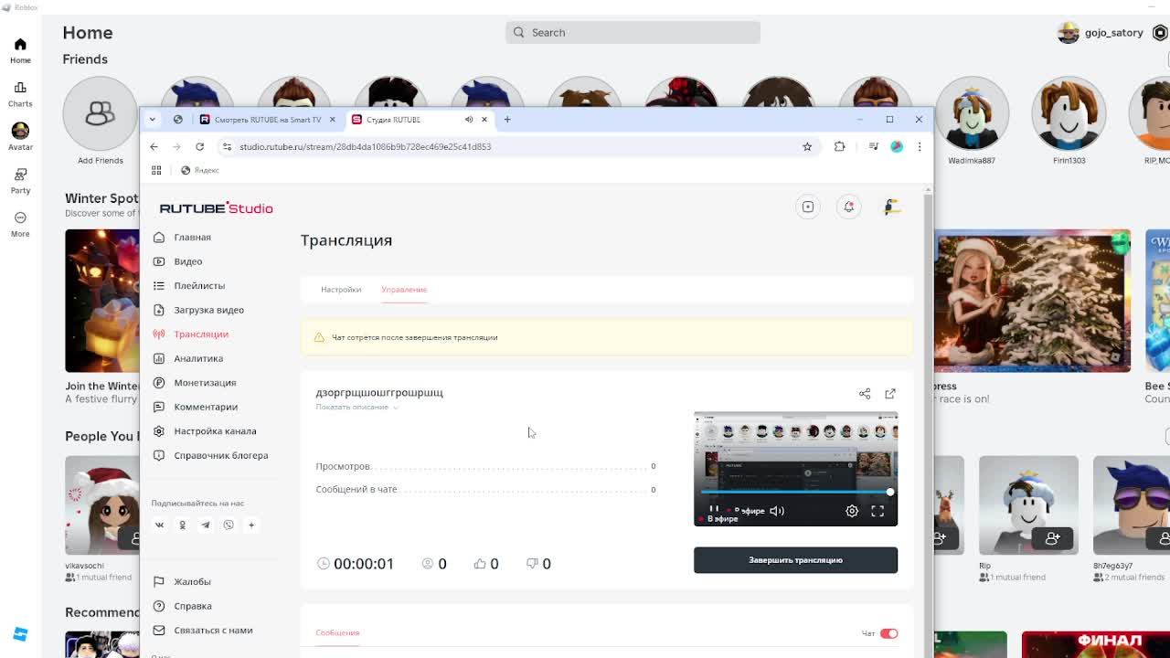This screenshot has height=658, width=1170.
Task: Open the Odnoklassniki social icon
Action: click(182, 525)
